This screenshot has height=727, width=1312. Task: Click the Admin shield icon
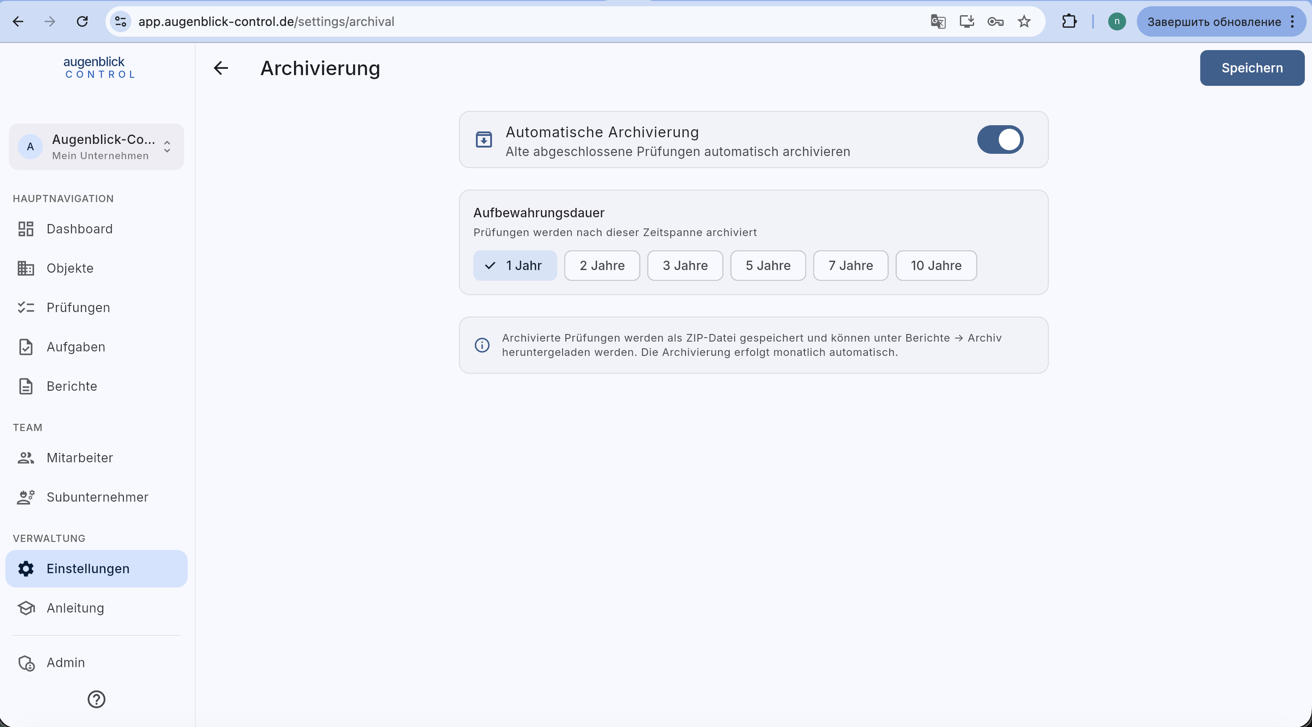coord(26,663)
